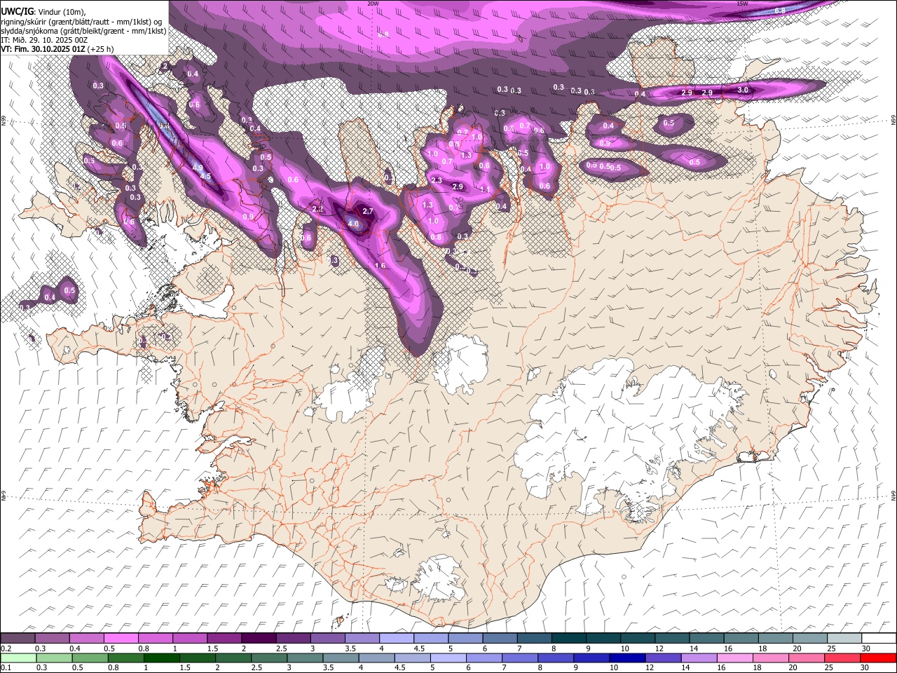Click the '0.2' label starting the purple legend
Screen dimensions: 897x673
pyautogui.click(x=6, y=648)
